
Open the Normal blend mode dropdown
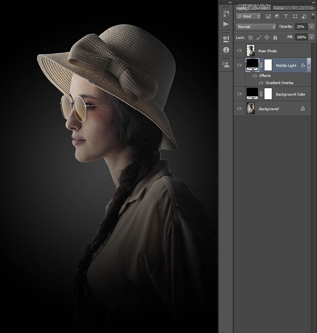pyautogui.click(x=256, y=27)
